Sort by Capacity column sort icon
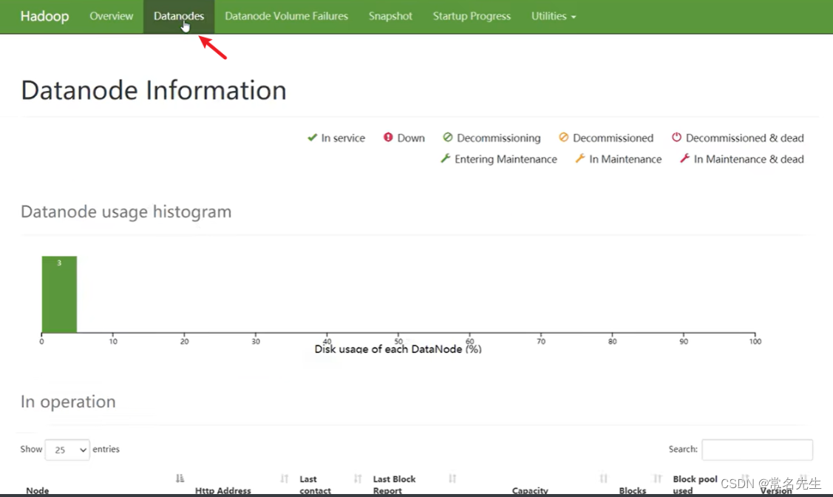 tap(603, 479)
